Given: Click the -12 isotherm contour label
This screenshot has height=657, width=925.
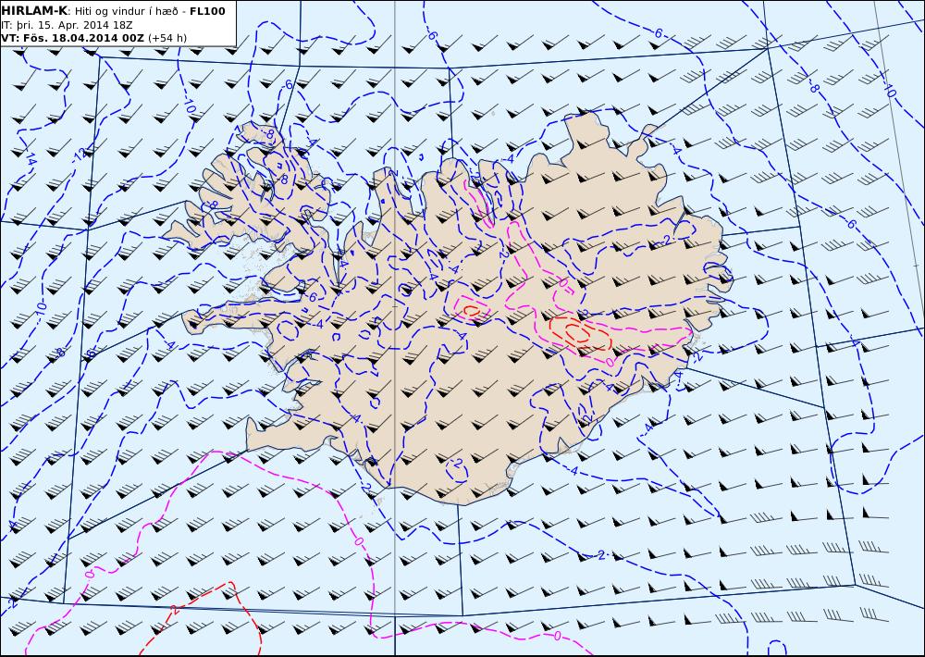Looking at the screenshot, I should pyautogui.click(x=79, y=155).
